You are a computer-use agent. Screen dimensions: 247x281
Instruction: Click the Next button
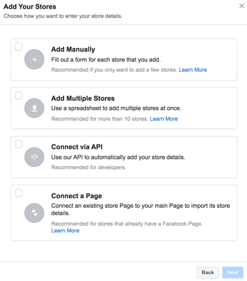(x=233, y=272)
